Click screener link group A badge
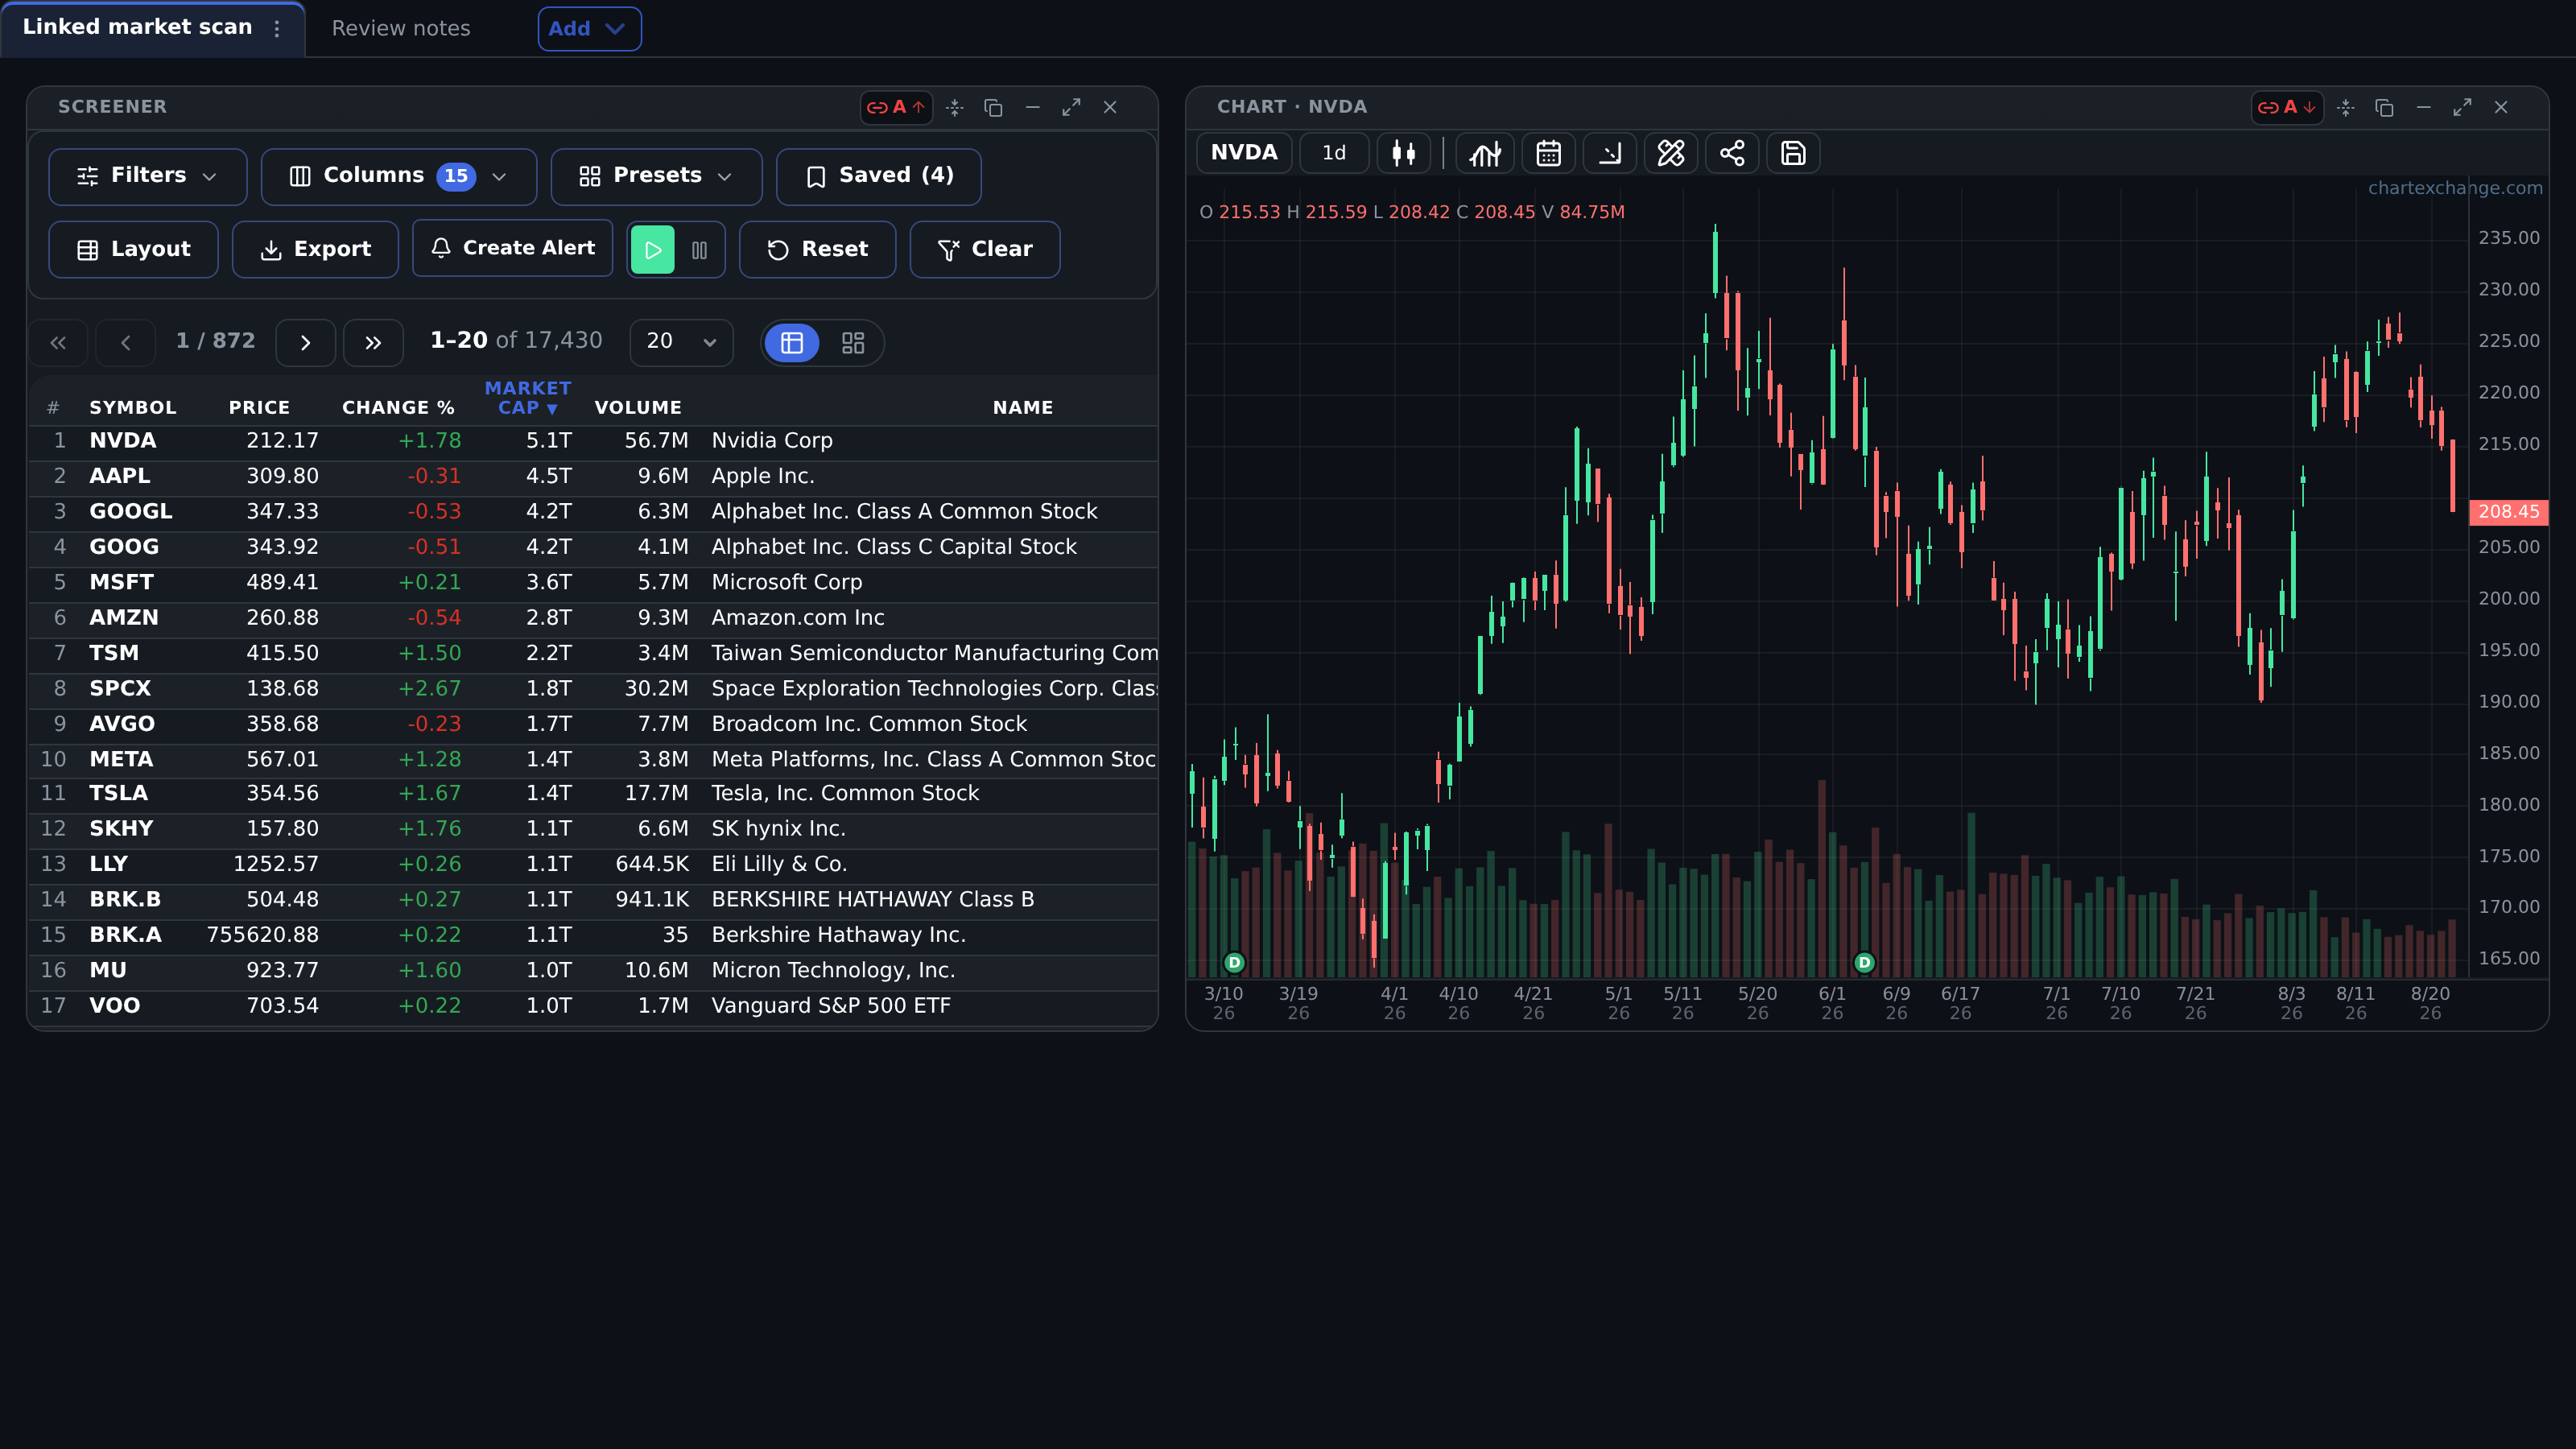This screenshot has width=2576, height=1449. [896, 107]
